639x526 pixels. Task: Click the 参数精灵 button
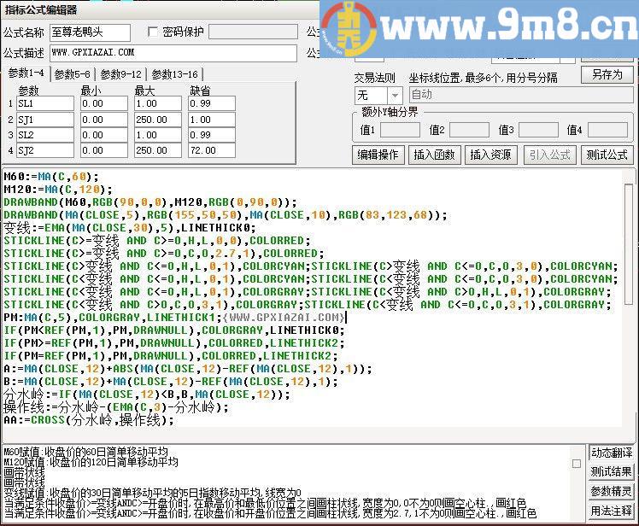(x=612, y=491)
